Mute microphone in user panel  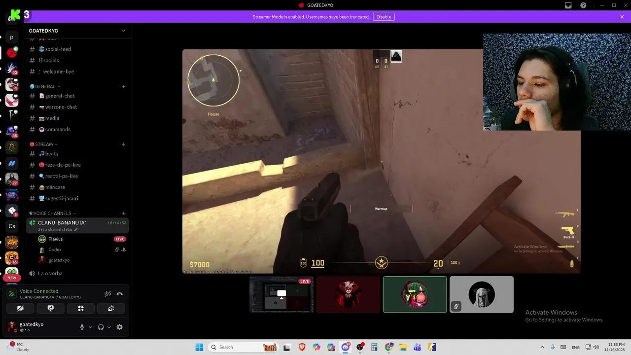(x=82, y=327)
